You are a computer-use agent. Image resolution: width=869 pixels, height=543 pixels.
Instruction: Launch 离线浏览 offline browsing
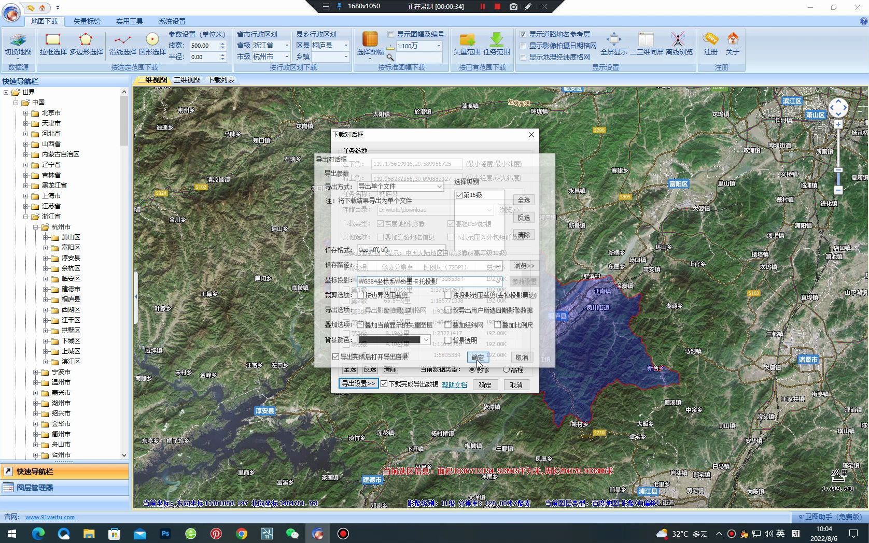pos(679,45)
